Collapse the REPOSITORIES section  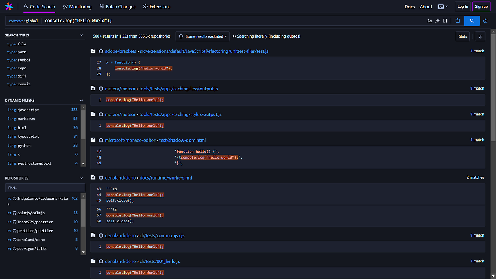pos(81,178)
